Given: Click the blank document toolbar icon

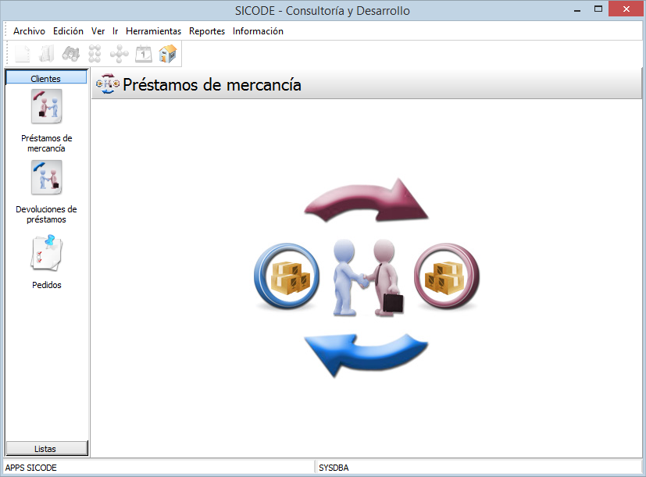Looking at the screenshot, I should coord(23,54).
